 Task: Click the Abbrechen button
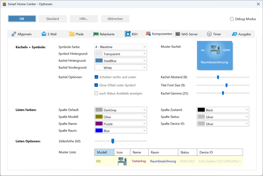coord(115,19)
